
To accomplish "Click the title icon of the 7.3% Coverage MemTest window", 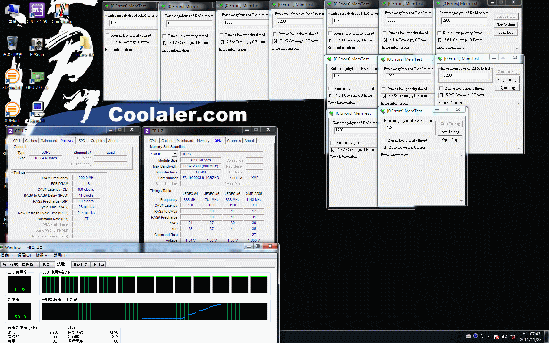I will 274,5.
